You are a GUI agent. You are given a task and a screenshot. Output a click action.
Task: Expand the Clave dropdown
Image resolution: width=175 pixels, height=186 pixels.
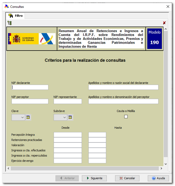(x=22, y=117)
